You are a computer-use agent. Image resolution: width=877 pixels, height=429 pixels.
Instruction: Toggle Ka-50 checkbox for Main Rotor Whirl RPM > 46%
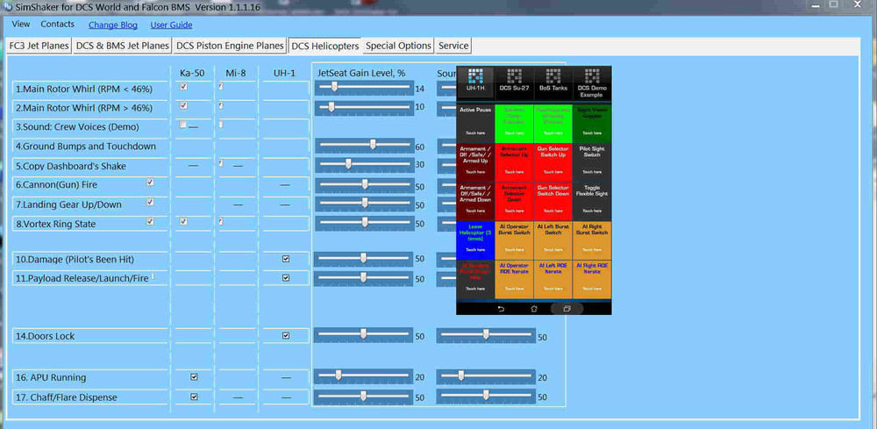click(183, 105)
